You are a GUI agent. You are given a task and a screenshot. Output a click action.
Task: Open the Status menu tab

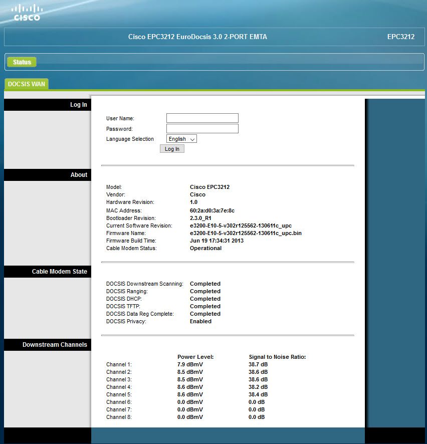coord(22,62)
